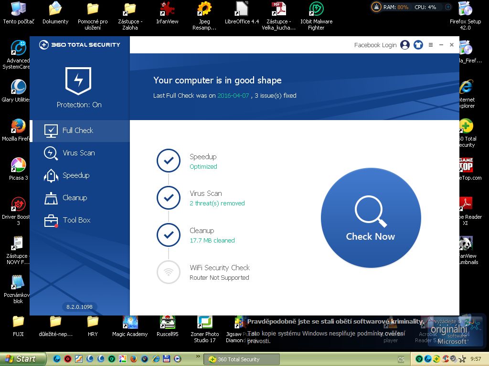This screenshot has width=489, height=366.
Task: Open the Virus Scan section
Action: coord(80,153)
